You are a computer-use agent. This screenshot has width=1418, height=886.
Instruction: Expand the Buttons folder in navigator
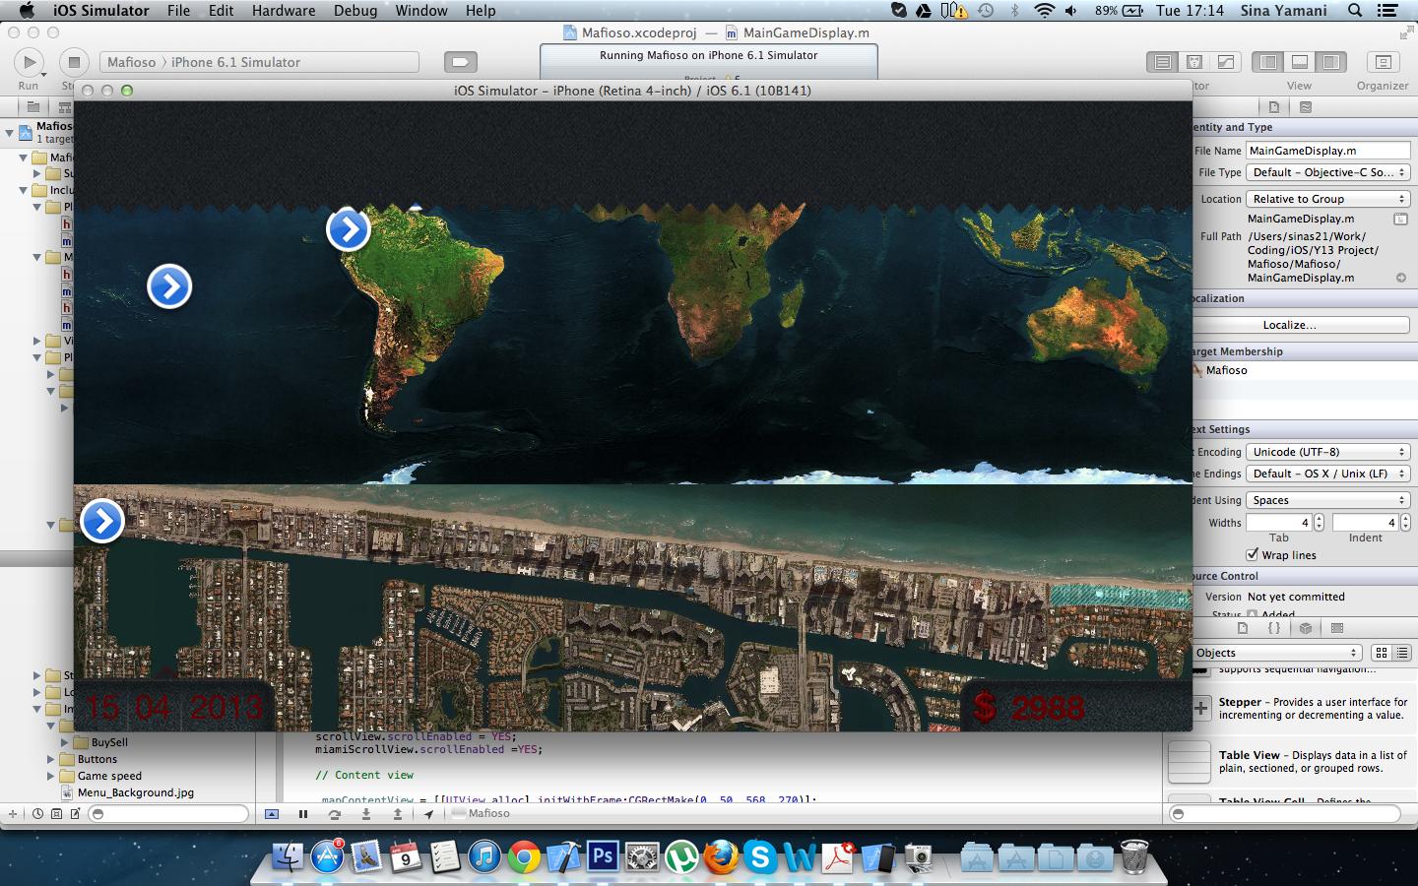pos(51,759)
